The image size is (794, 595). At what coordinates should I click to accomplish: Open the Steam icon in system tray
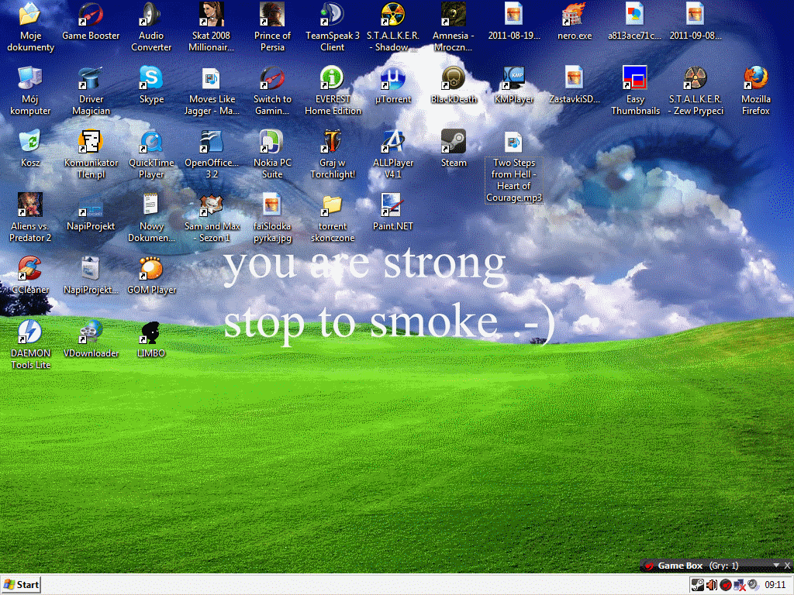point(697,585)
